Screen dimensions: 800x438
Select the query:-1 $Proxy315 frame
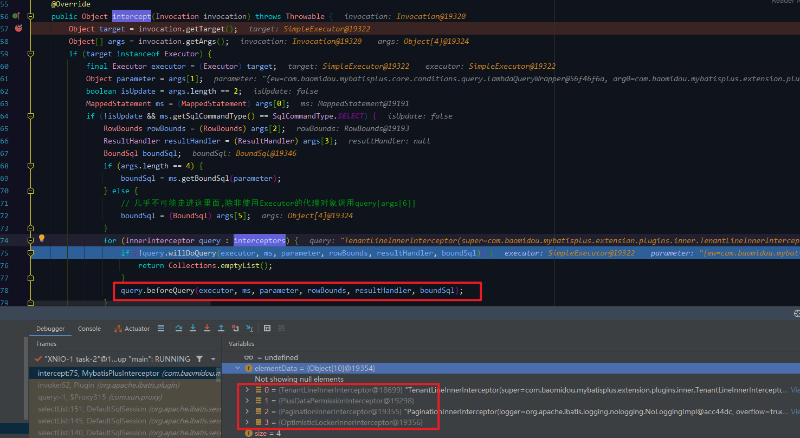point(125,397)
